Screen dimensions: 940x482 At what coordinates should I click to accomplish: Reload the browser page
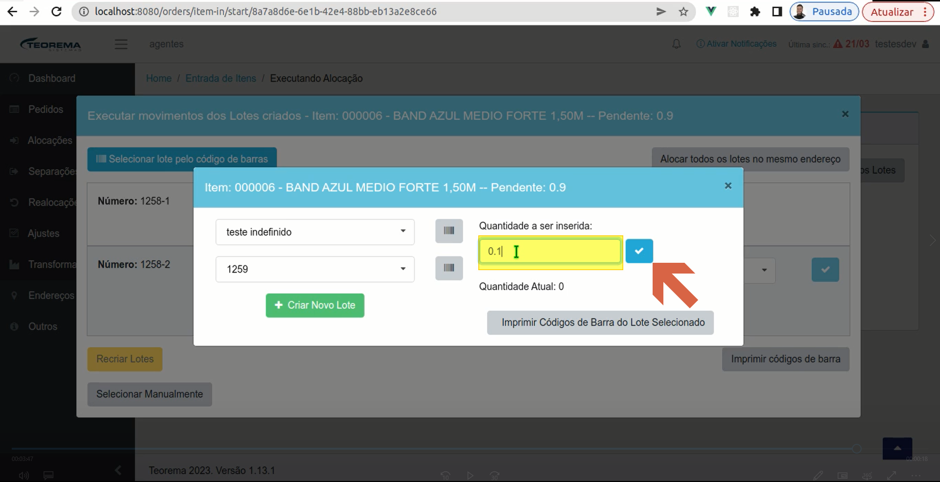pyautogui.click(x=57, y=12)
